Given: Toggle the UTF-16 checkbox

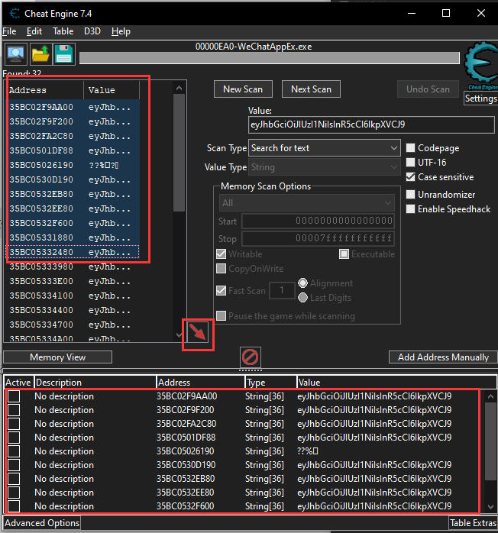Looking at the screenshot, I should (412, 163).
